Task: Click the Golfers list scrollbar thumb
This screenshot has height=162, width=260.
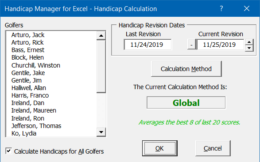Action: pyautogui.click(x=101, y=66)
